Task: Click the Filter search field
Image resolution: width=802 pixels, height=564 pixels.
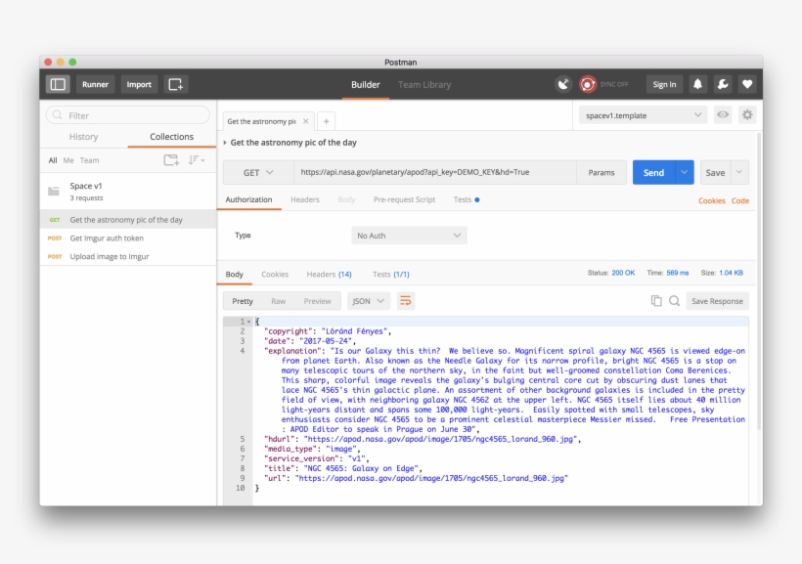Action: click(128, 115)
